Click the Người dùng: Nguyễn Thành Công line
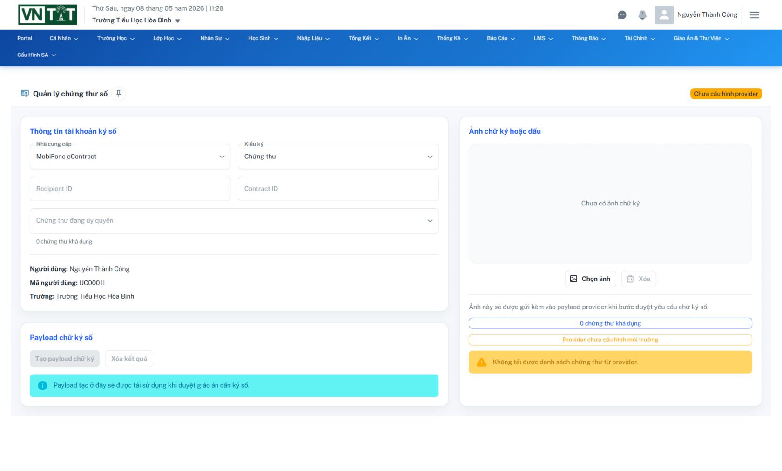This screenshot has width=782, height=471. point(80,269)
